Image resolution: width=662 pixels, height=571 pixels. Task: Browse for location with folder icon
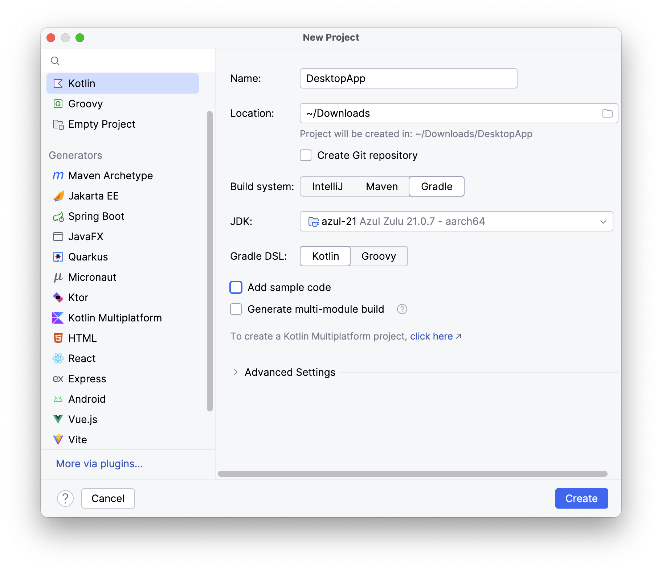click(x=607, y=113)
